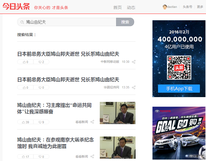Share the 中新网移动版 article
The image size is (206, 161).
(134, 62)
